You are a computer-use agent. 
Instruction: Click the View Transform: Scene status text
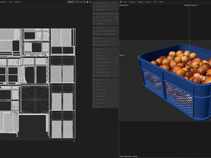point(128,156)
